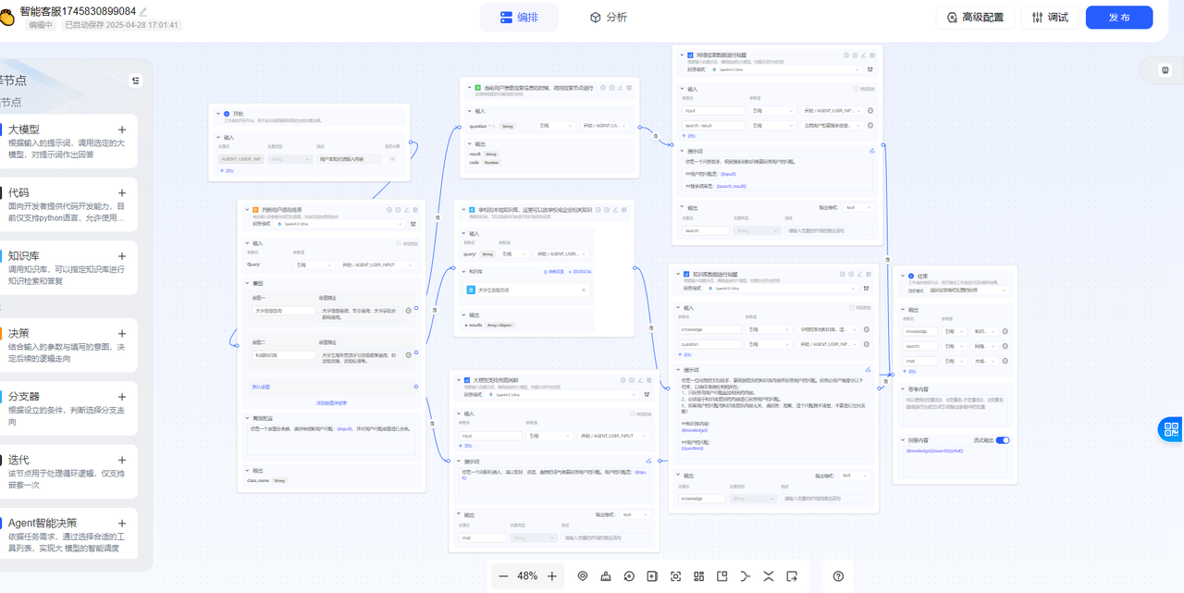Edit the agent name with pencil icon
The width and height of the screenshot is (1184, 593).
click(143, 11)
